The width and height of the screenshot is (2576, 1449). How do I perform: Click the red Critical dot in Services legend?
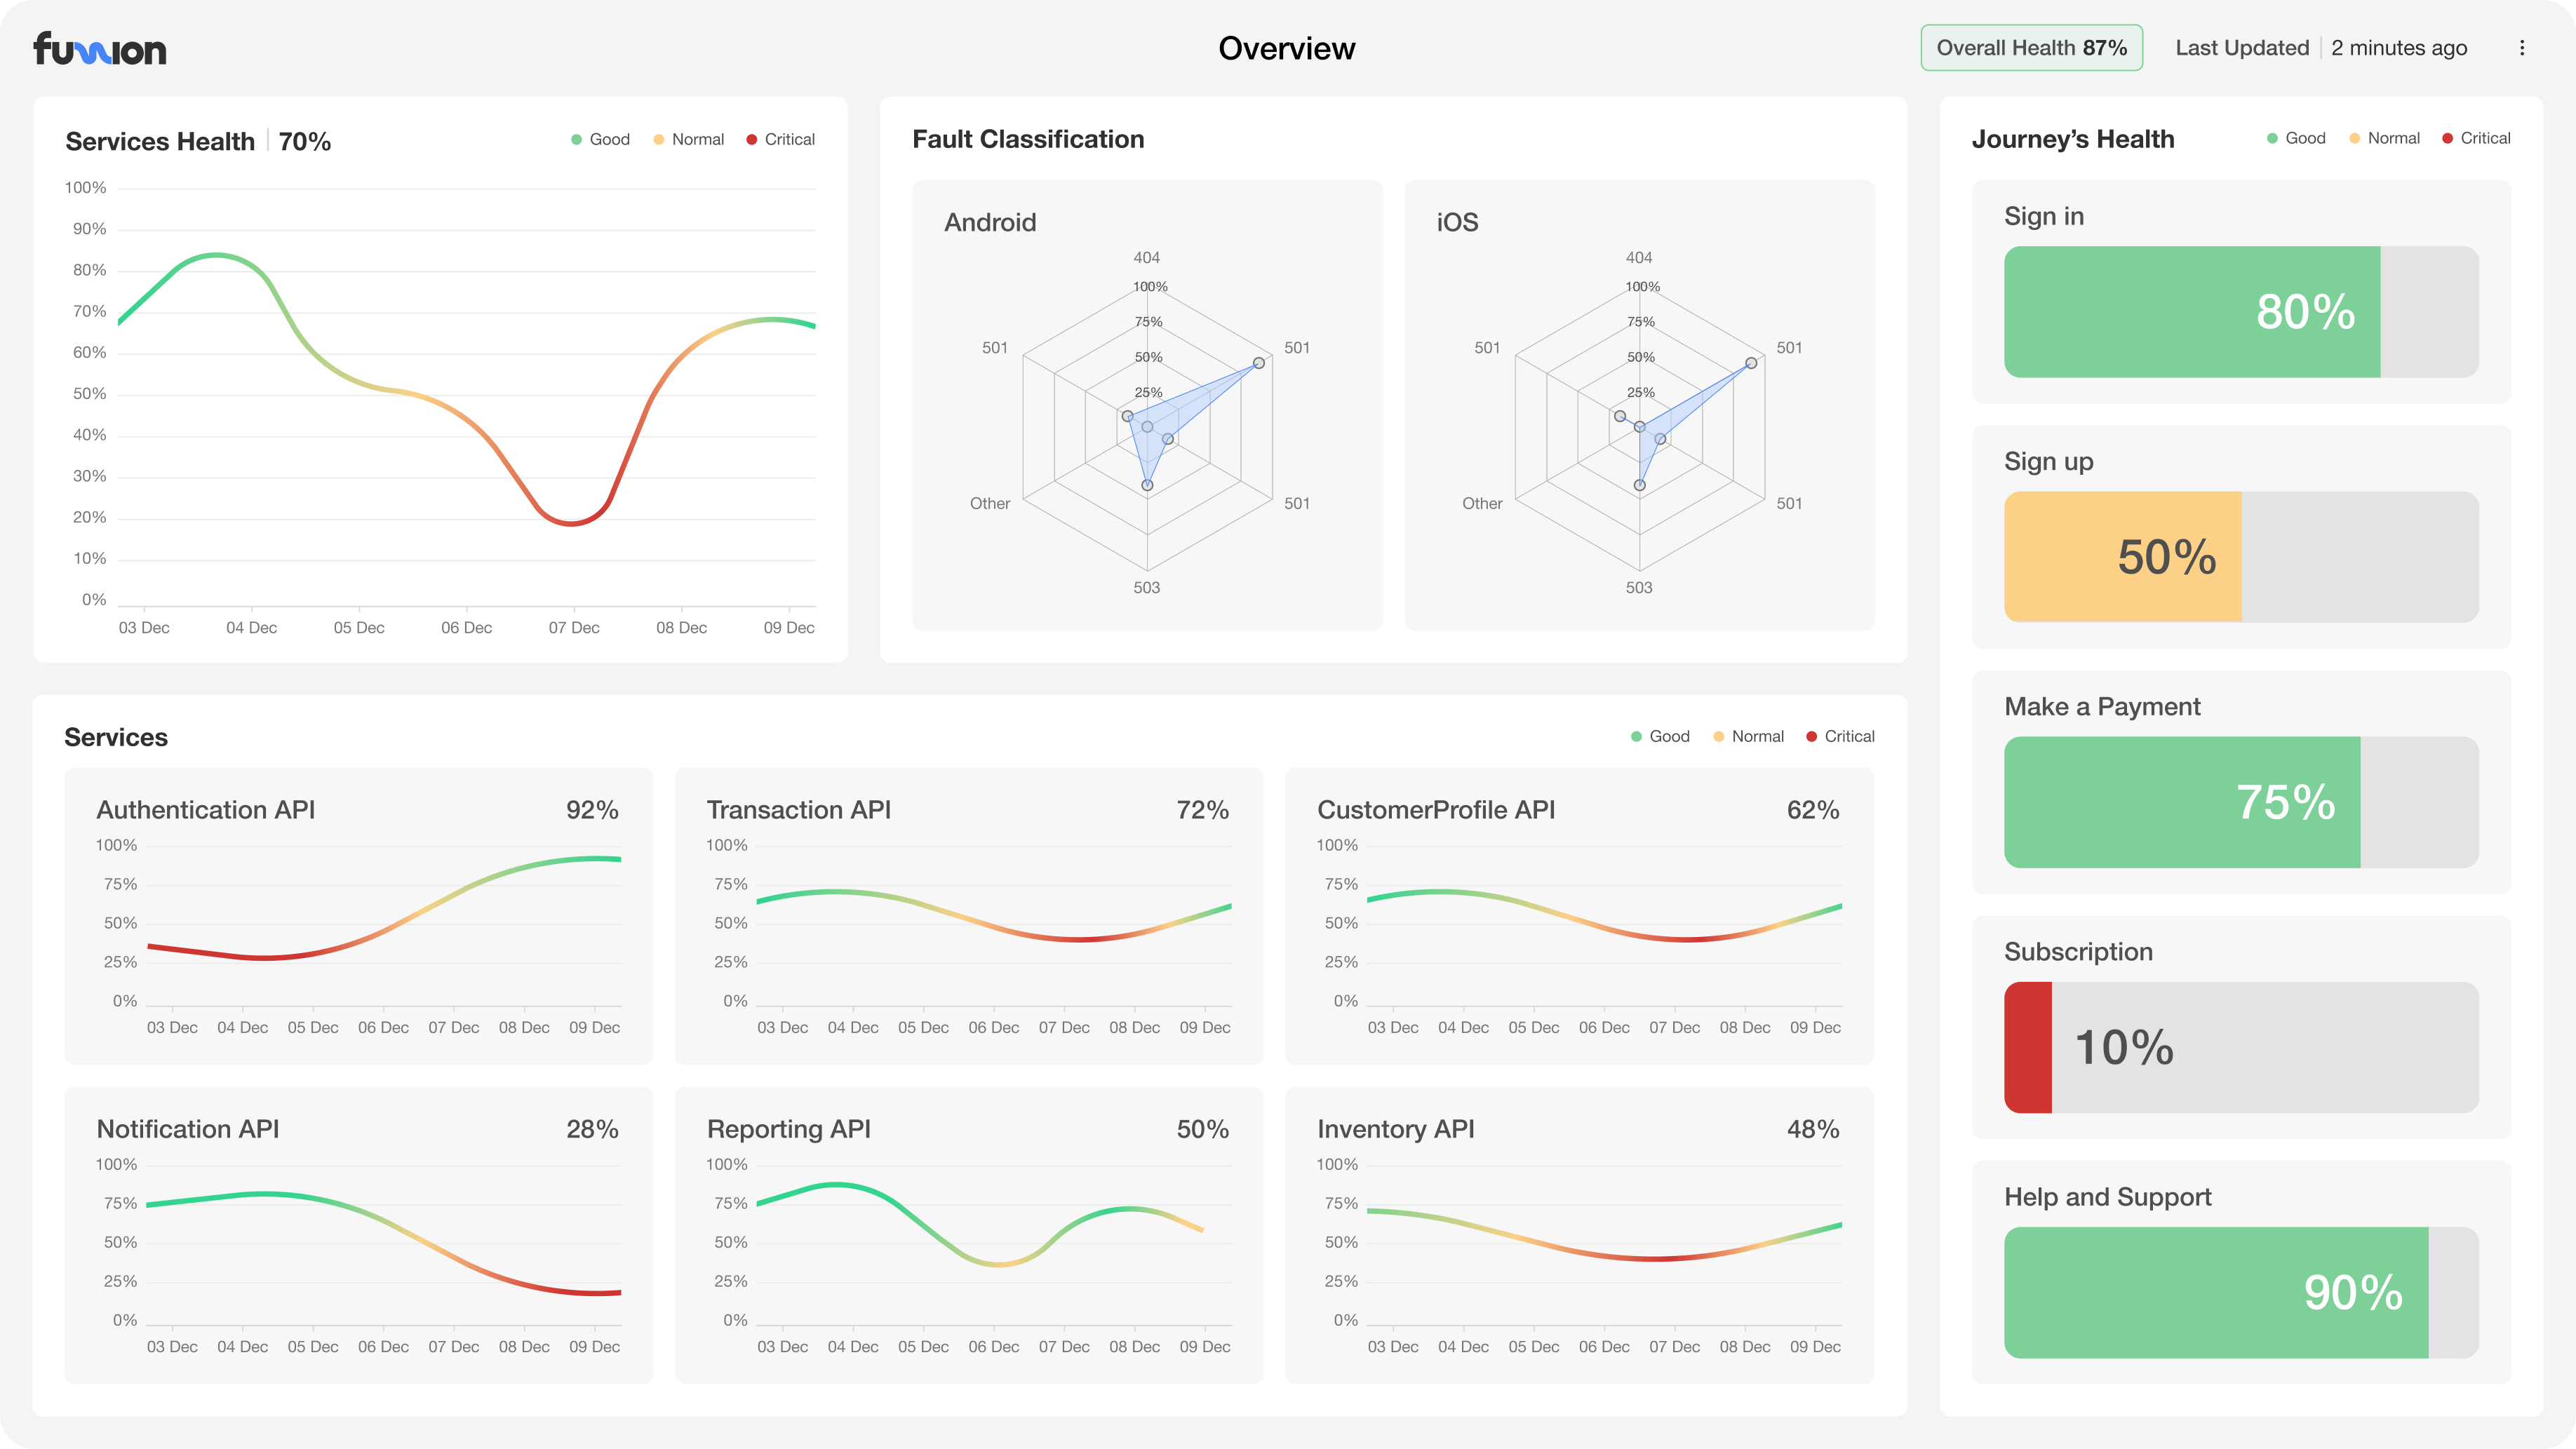coord(1810,736)
